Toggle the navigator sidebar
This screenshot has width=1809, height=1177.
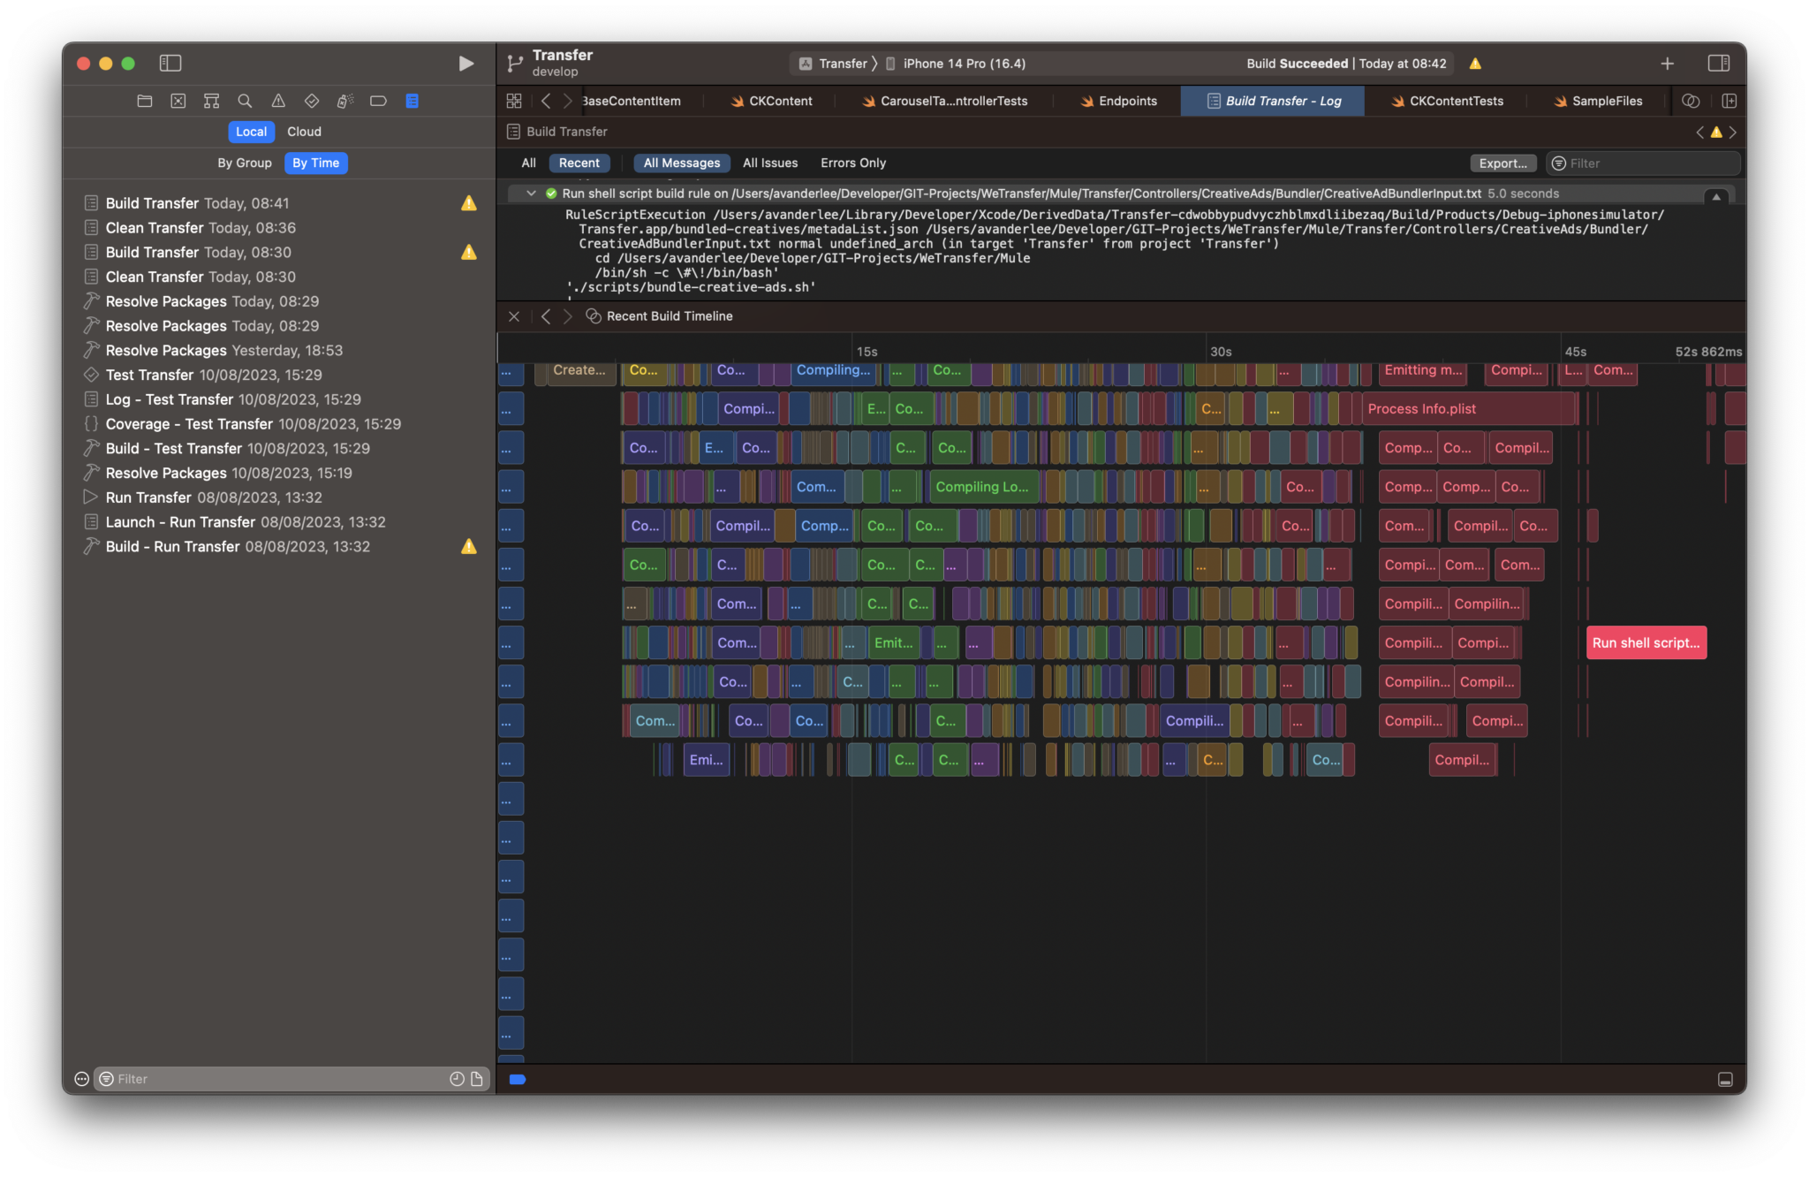pyautogui.click(x=170, y=64)
